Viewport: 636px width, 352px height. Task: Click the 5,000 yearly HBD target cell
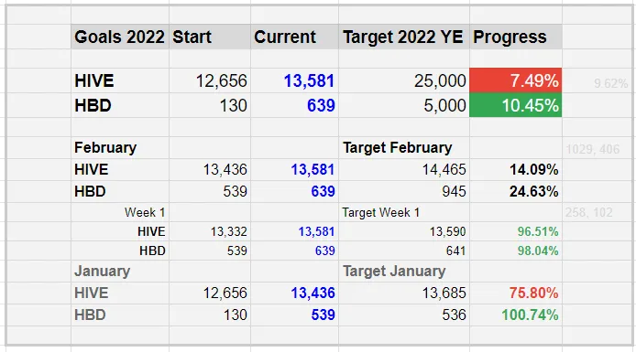404,105
